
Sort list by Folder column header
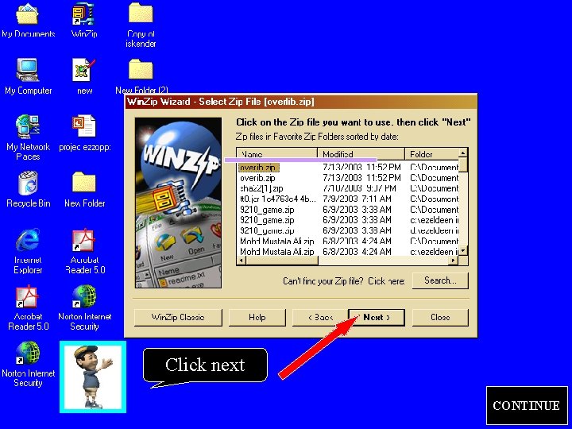[x=431, y=154]
